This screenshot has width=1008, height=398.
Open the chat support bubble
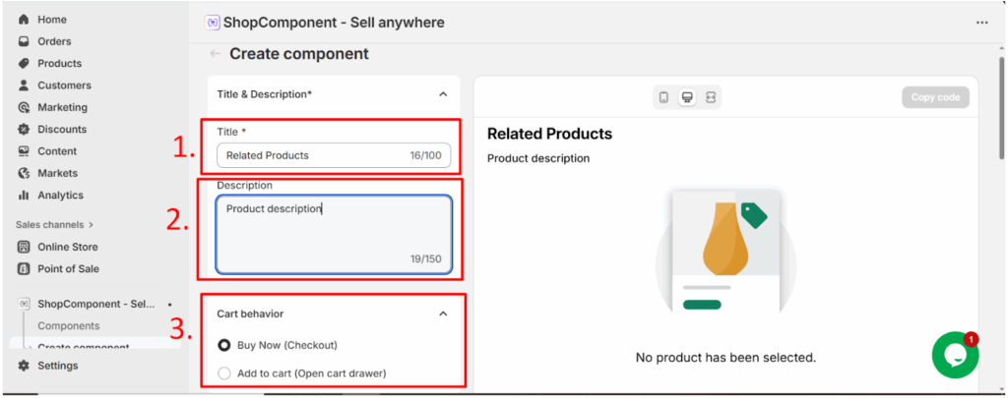(955, 355)
